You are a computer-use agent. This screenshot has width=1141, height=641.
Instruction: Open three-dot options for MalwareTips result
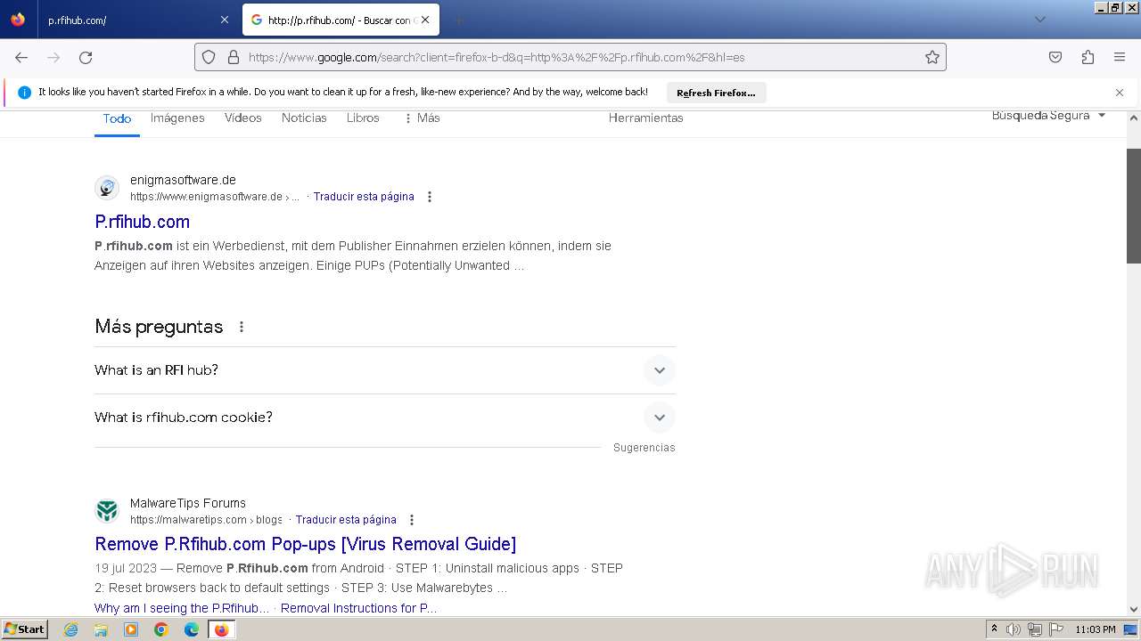click(x=412, y=520)
